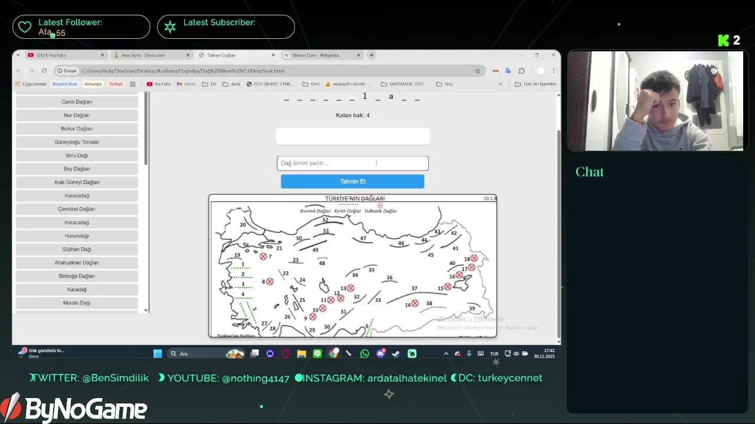Click the weather widget on taskbar
The image size is (755, 424).
(x=41, y=353)
